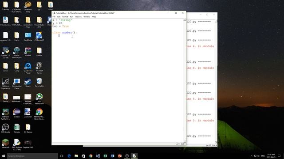Open the Recycle Bin on desktop
Screen dimensions: 284x159
pyautogui.click(x=39, y=83)
